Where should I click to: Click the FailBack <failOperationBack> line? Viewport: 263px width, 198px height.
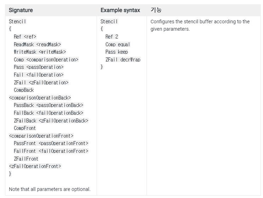48,113
